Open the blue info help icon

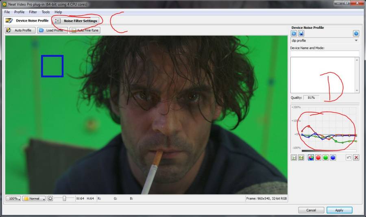click(x=356, y=34)
